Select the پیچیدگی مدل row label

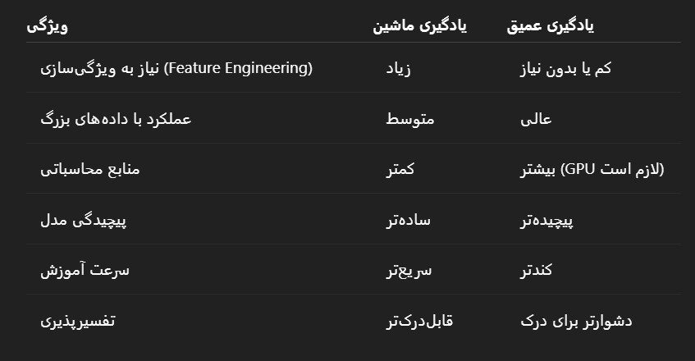tap(84, 220)
